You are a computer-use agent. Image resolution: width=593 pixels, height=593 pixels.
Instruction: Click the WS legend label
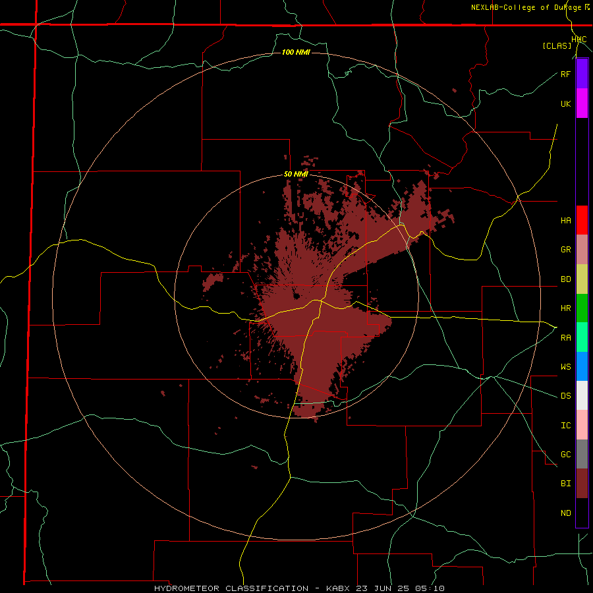[x=565, y=367]
